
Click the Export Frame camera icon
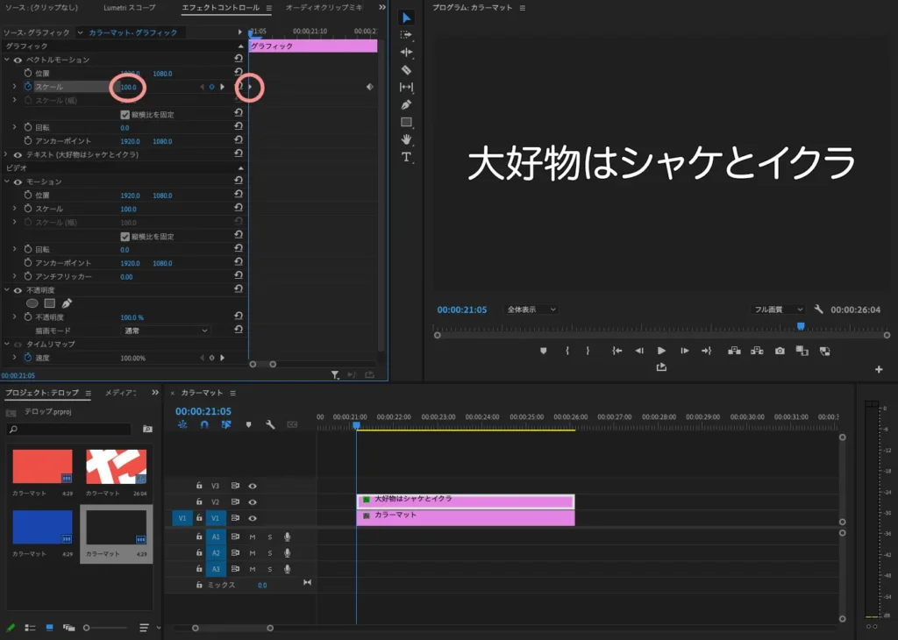pos(780,351)
